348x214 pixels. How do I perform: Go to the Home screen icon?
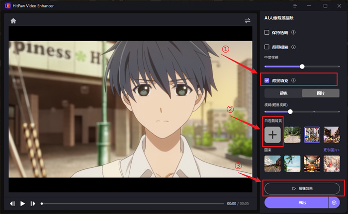pyautogui.click(x=13, y=21)
